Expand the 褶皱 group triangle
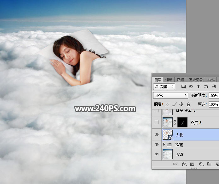 coord(164,144)
